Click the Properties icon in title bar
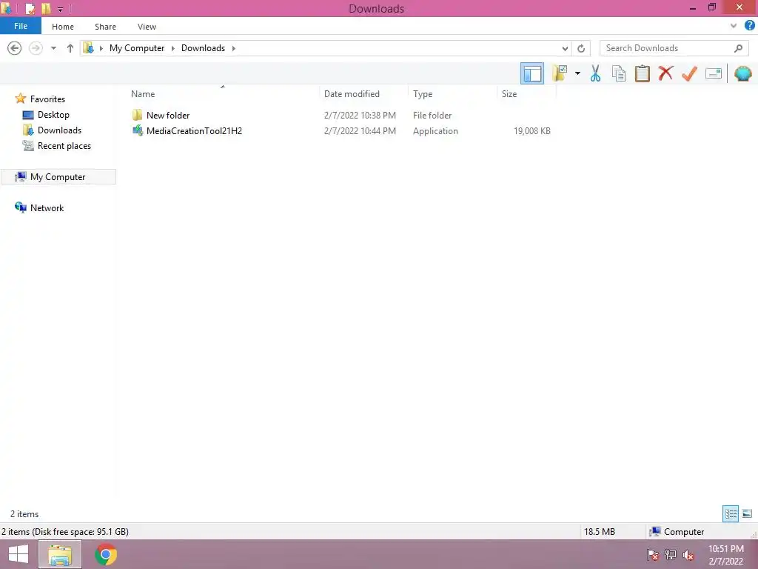This screenshot has height=569, width=758. click(x=30, y=9)
